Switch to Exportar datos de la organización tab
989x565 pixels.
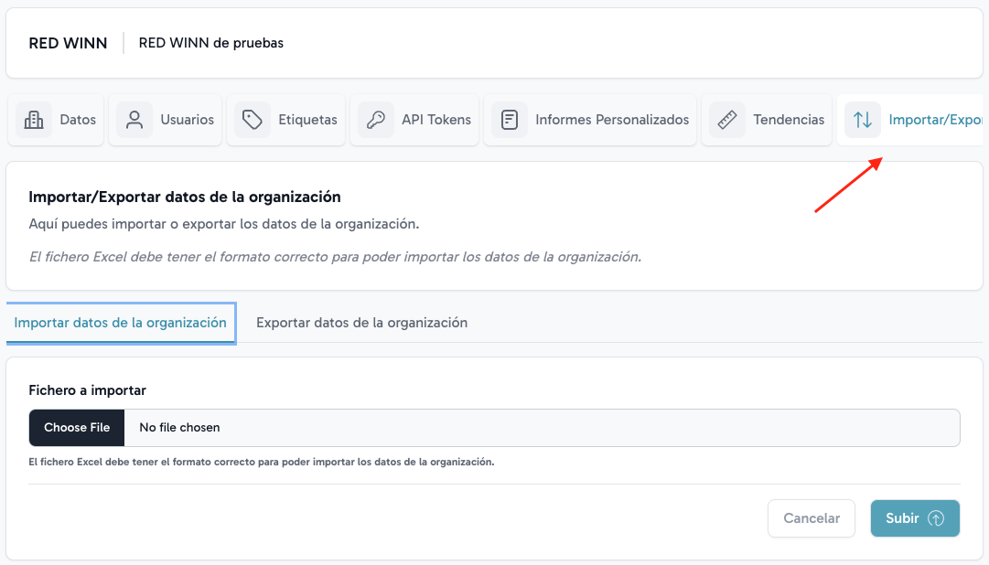tap(361, 323)
